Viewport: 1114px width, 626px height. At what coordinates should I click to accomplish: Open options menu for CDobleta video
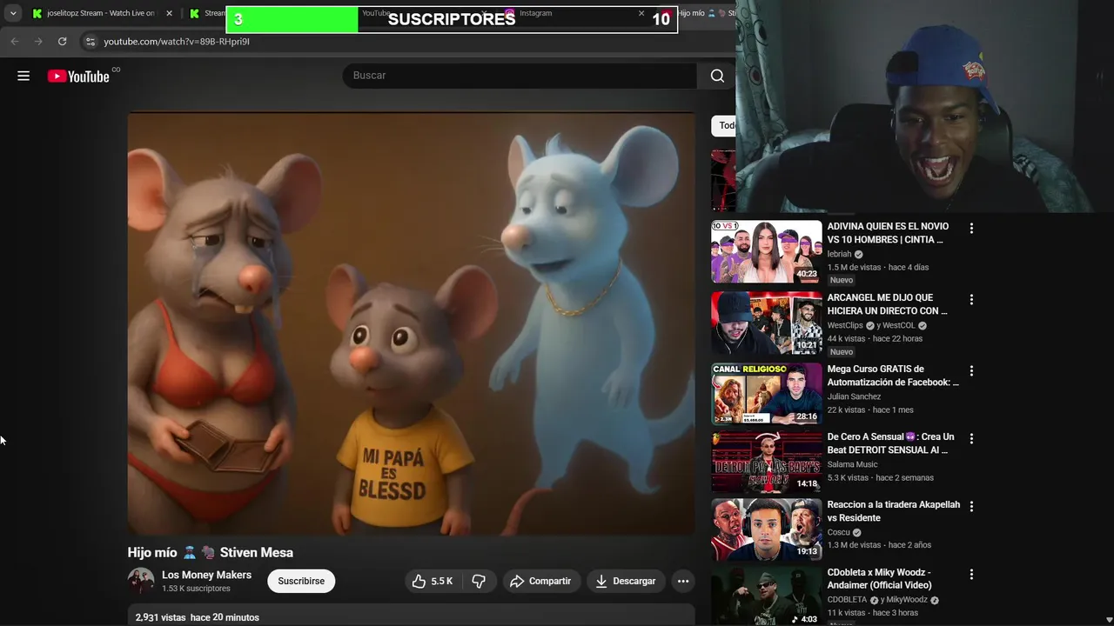click(x=971, y=575)
